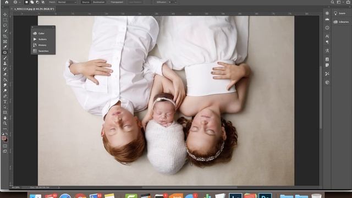Select the Eraser tool
This screenshot has height=198, width=352.
(5, 74)
